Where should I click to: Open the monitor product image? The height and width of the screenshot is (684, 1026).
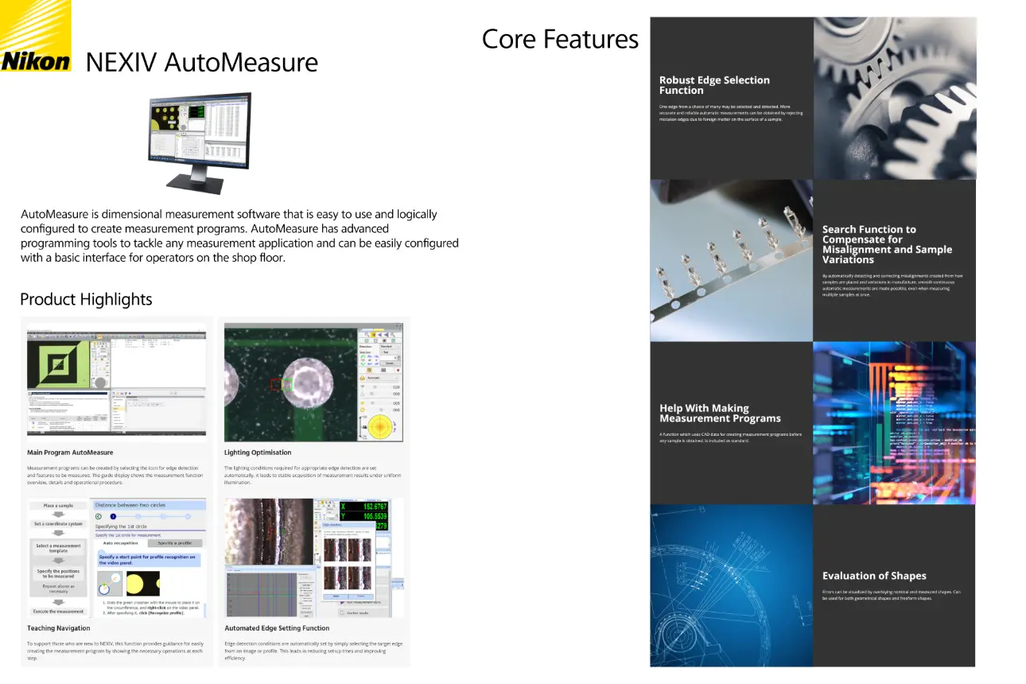pos(200,143)
